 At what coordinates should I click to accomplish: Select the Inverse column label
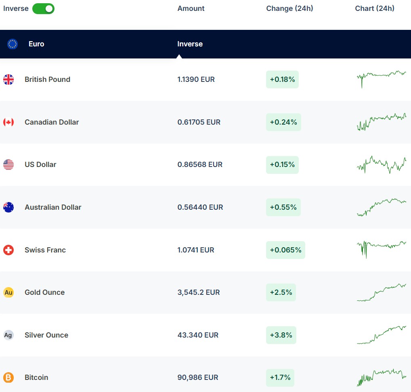click(190, 44)
